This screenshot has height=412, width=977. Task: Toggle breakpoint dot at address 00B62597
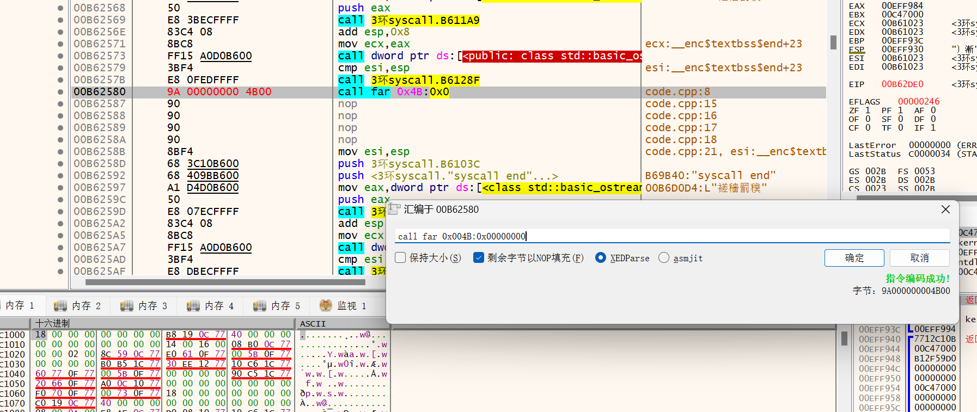pos(60,188)
